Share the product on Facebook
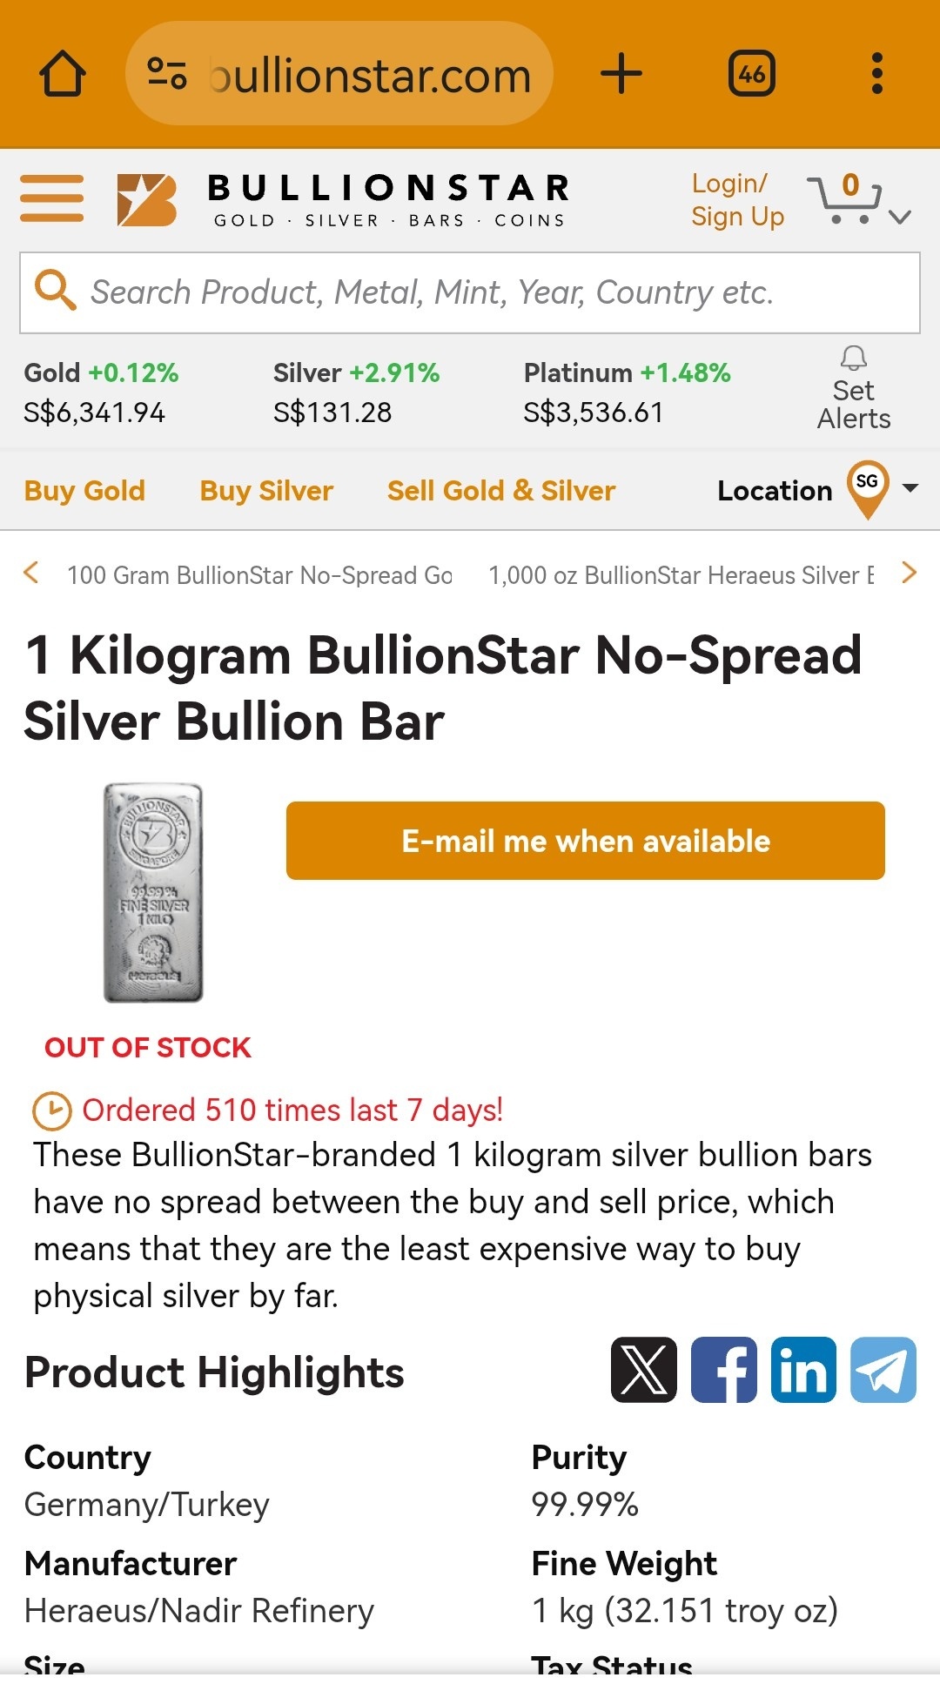 [x=724, y=1370]
